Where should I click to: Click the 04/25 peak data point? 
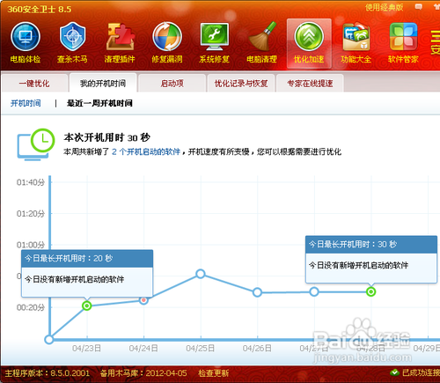pos(201,274)
